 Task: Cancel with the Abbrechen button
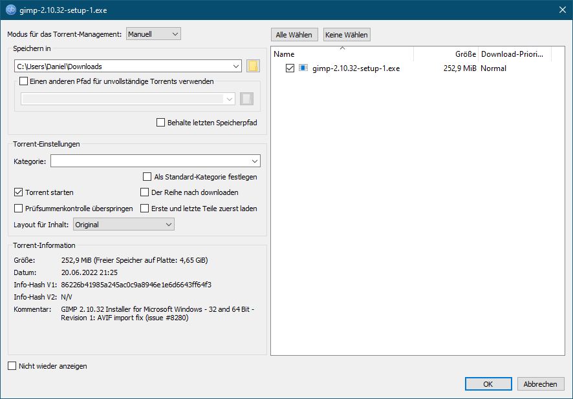pyautogui.click(x=541, y=384)
